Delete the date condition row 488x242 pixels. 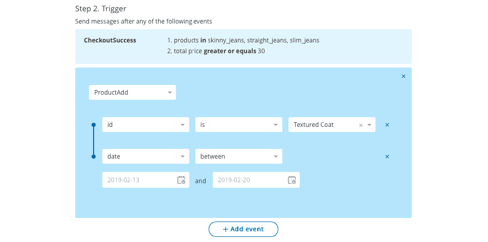pos(387,157)
